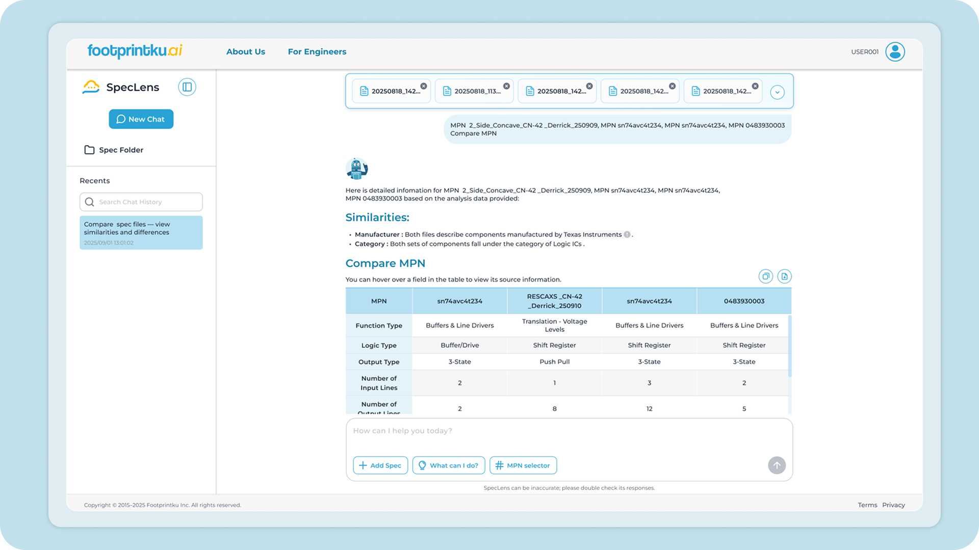The height and width of the screenshot is (550, 979).
Task: Click the Add Spec button
Action: click(x=380, y=465)
